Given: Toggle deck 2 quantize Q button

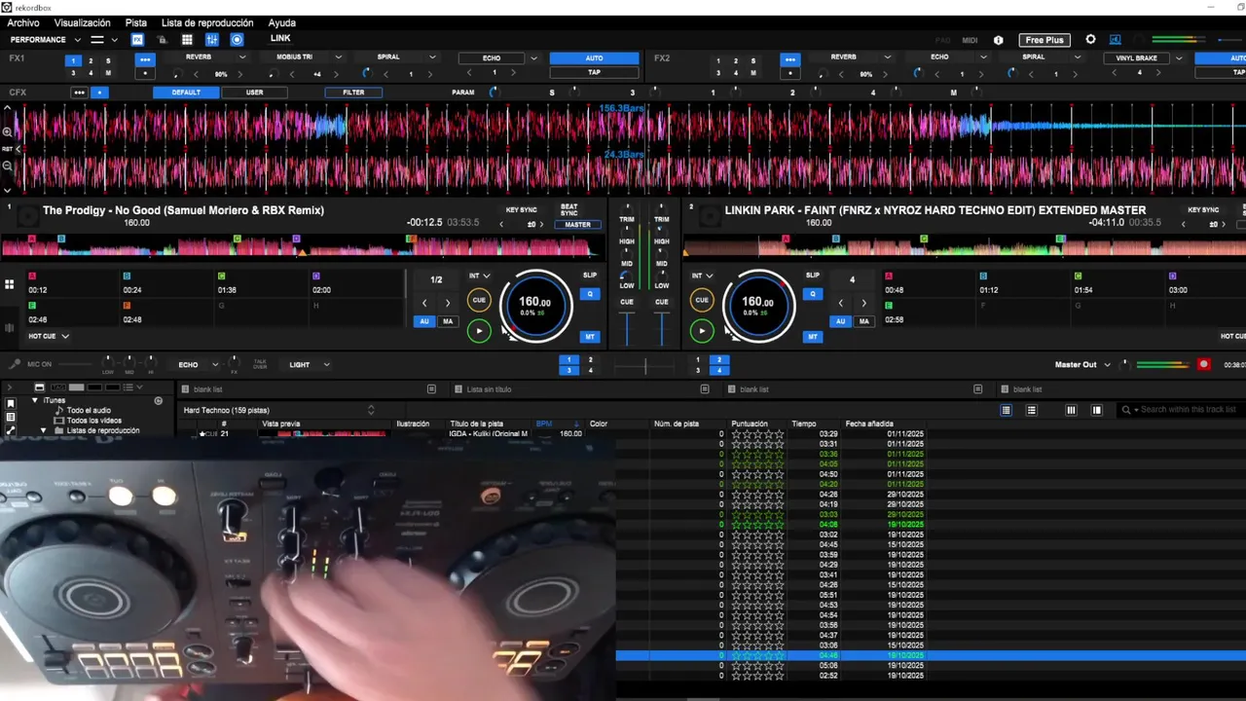Looking at the screenshot, I should (x=813, y=294).
